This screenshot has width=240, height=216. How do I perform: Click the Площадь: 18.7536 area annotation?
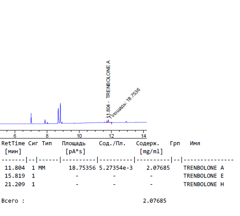pyautogui.click(x=125, y=103)
